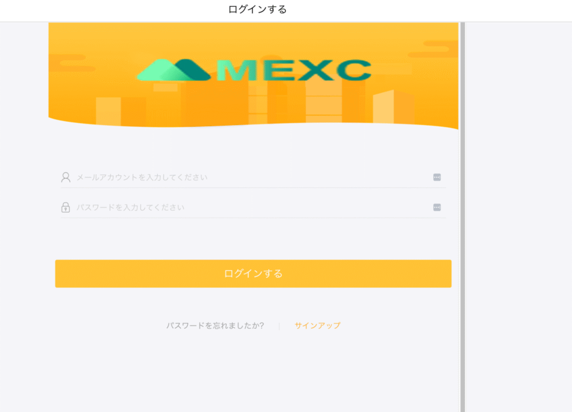The image size is (572, 412).
Task: Click the padlock icon beside password field
Action: point(65,208)
